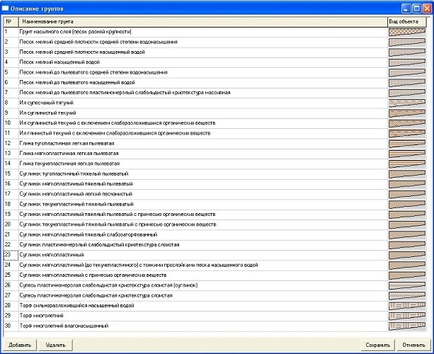Click the '№' column header

[x=8, y=22]
